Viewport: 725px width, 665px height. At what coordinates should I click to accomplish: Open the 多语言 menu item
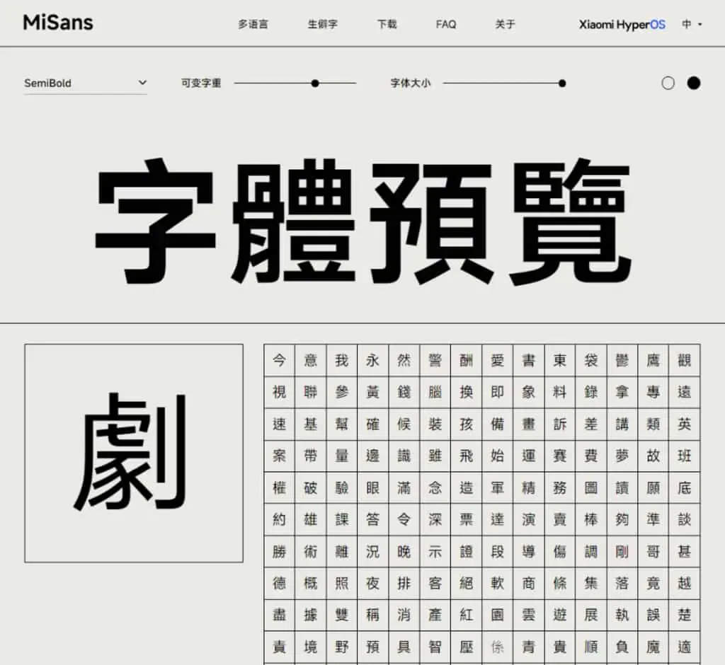pos(253,24)
